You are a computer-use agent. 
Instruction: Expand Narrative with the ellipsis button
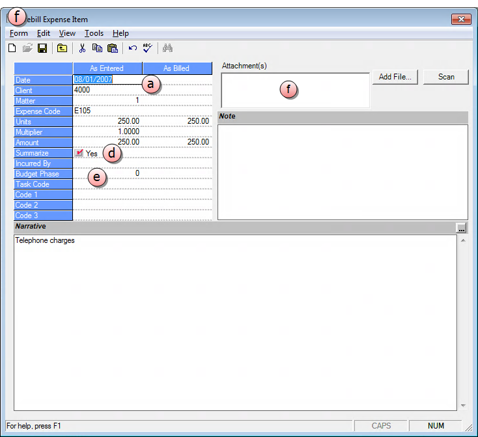click(462, 227)
